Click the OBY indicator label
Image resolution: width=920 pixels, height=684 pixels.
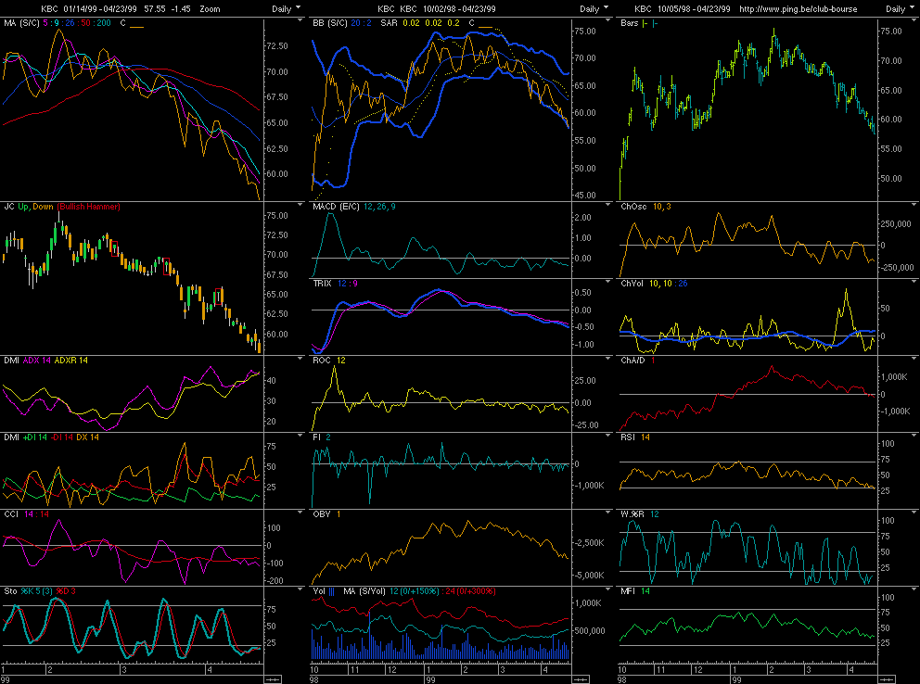point(322,514)
